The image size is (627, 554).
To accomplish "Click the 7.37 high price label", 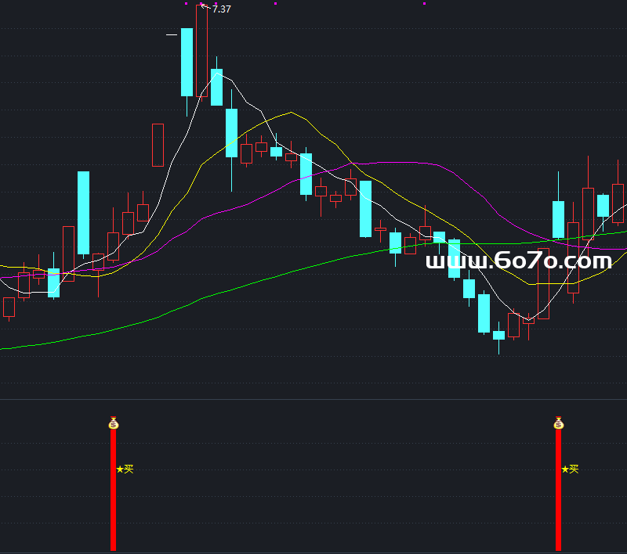I will point(222,9).
